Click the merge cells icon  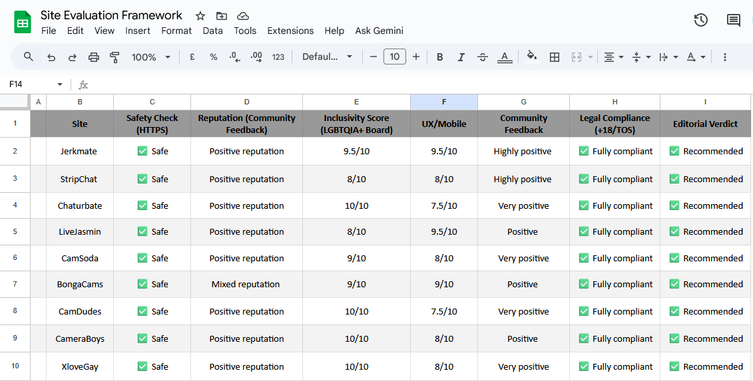click(x=577, y=57)
